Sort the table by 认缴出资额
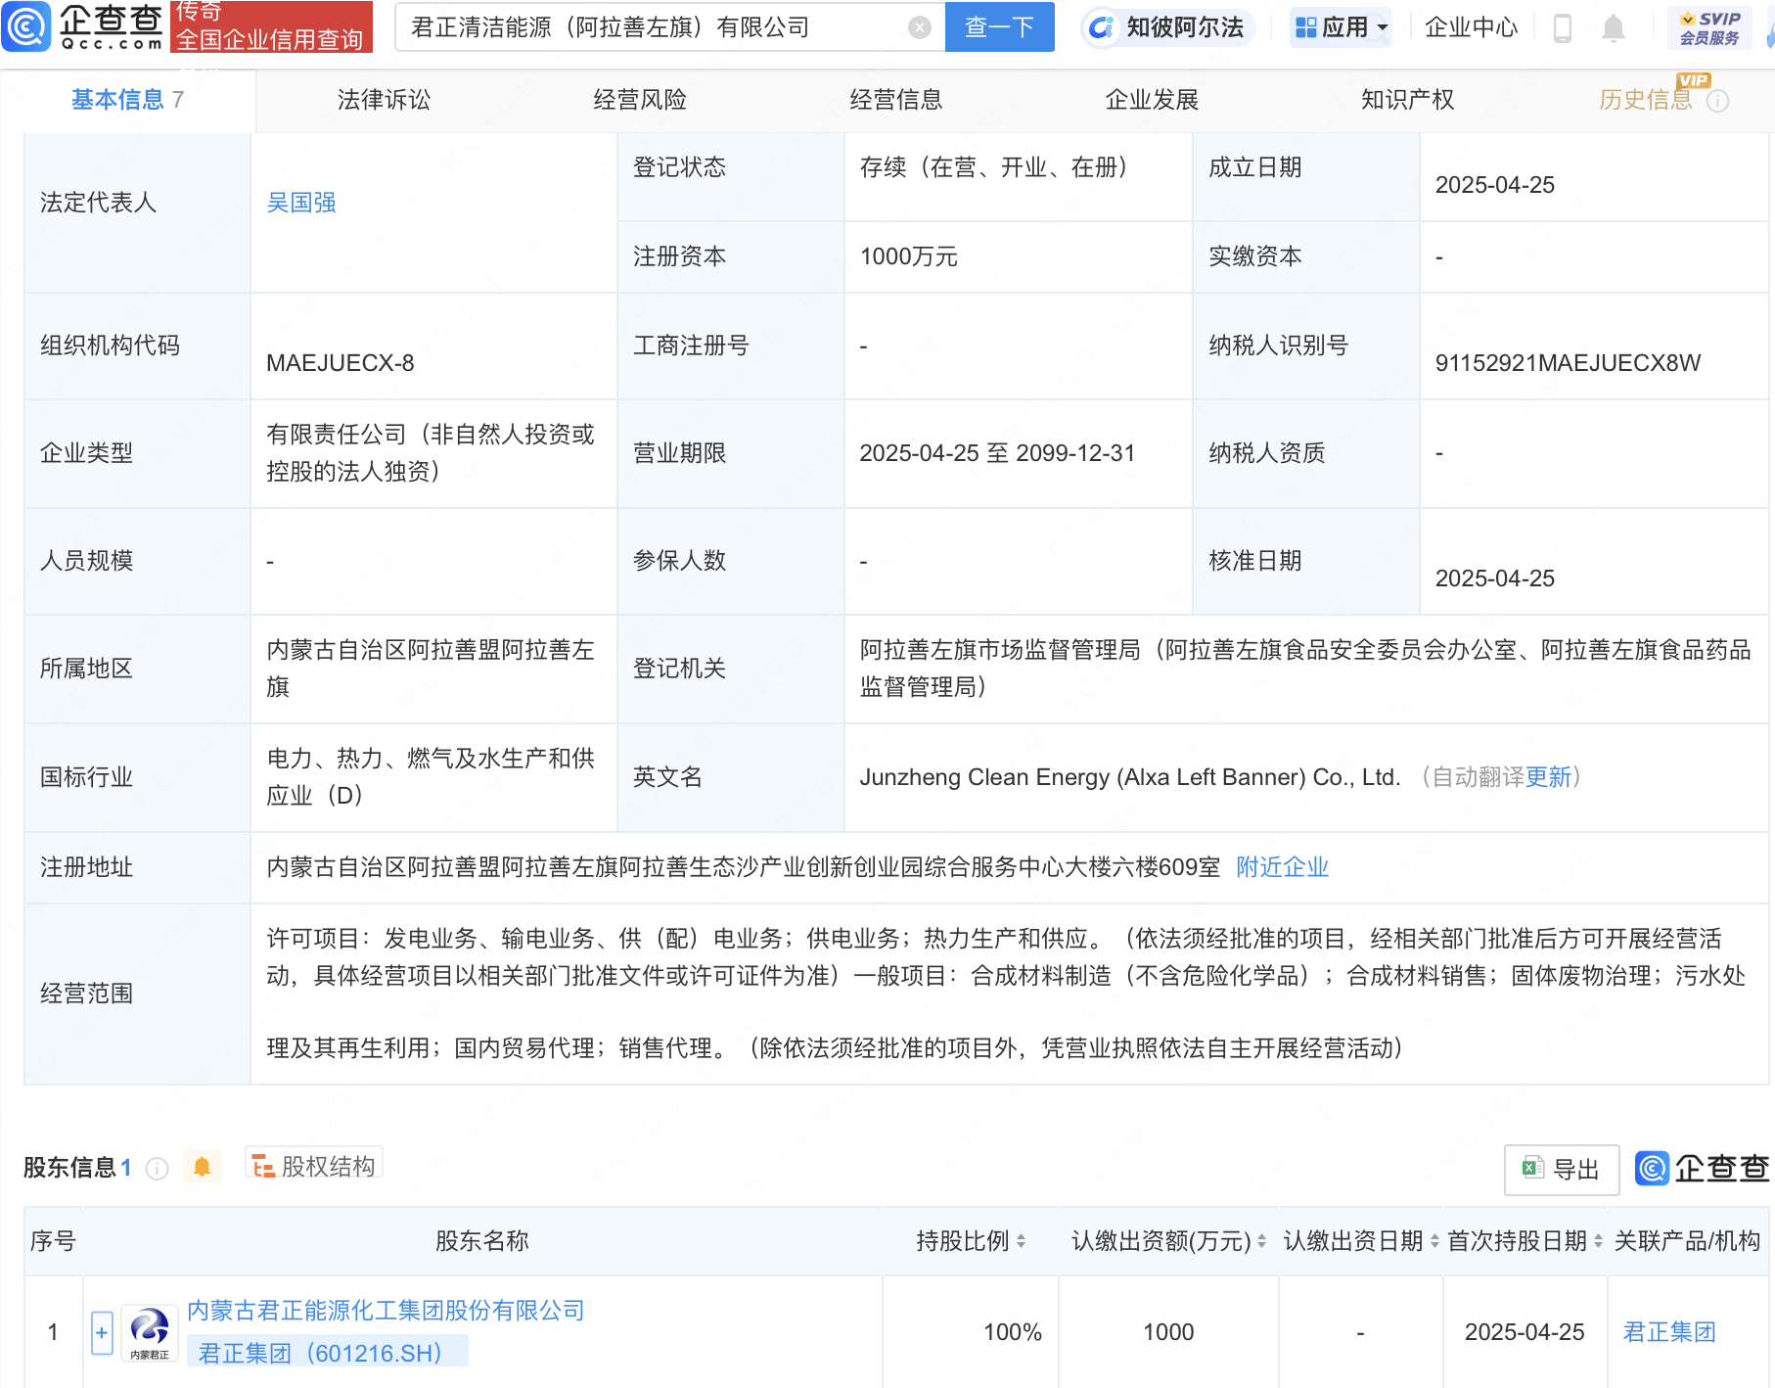1775x1388 pixels. pyautogui.click(x=1261, y=1241)
